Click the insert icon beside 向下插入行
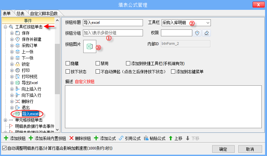Viewport: 267px width, 156px height. pyautogui.click(x=18, y=95)
